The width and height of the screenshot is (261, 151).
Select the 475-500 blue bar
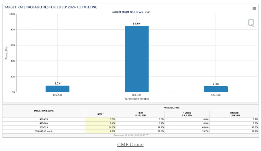57,89
